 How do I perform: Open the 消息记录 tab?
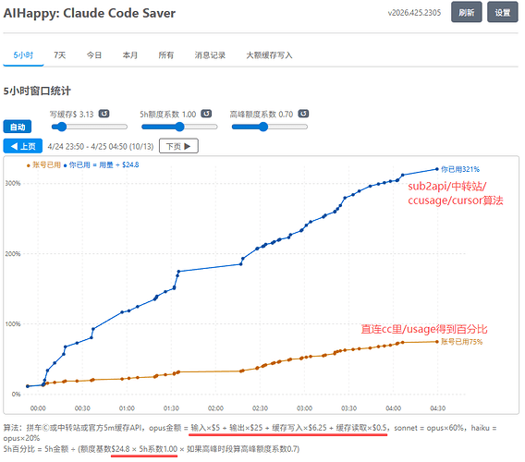pos(210,55)
